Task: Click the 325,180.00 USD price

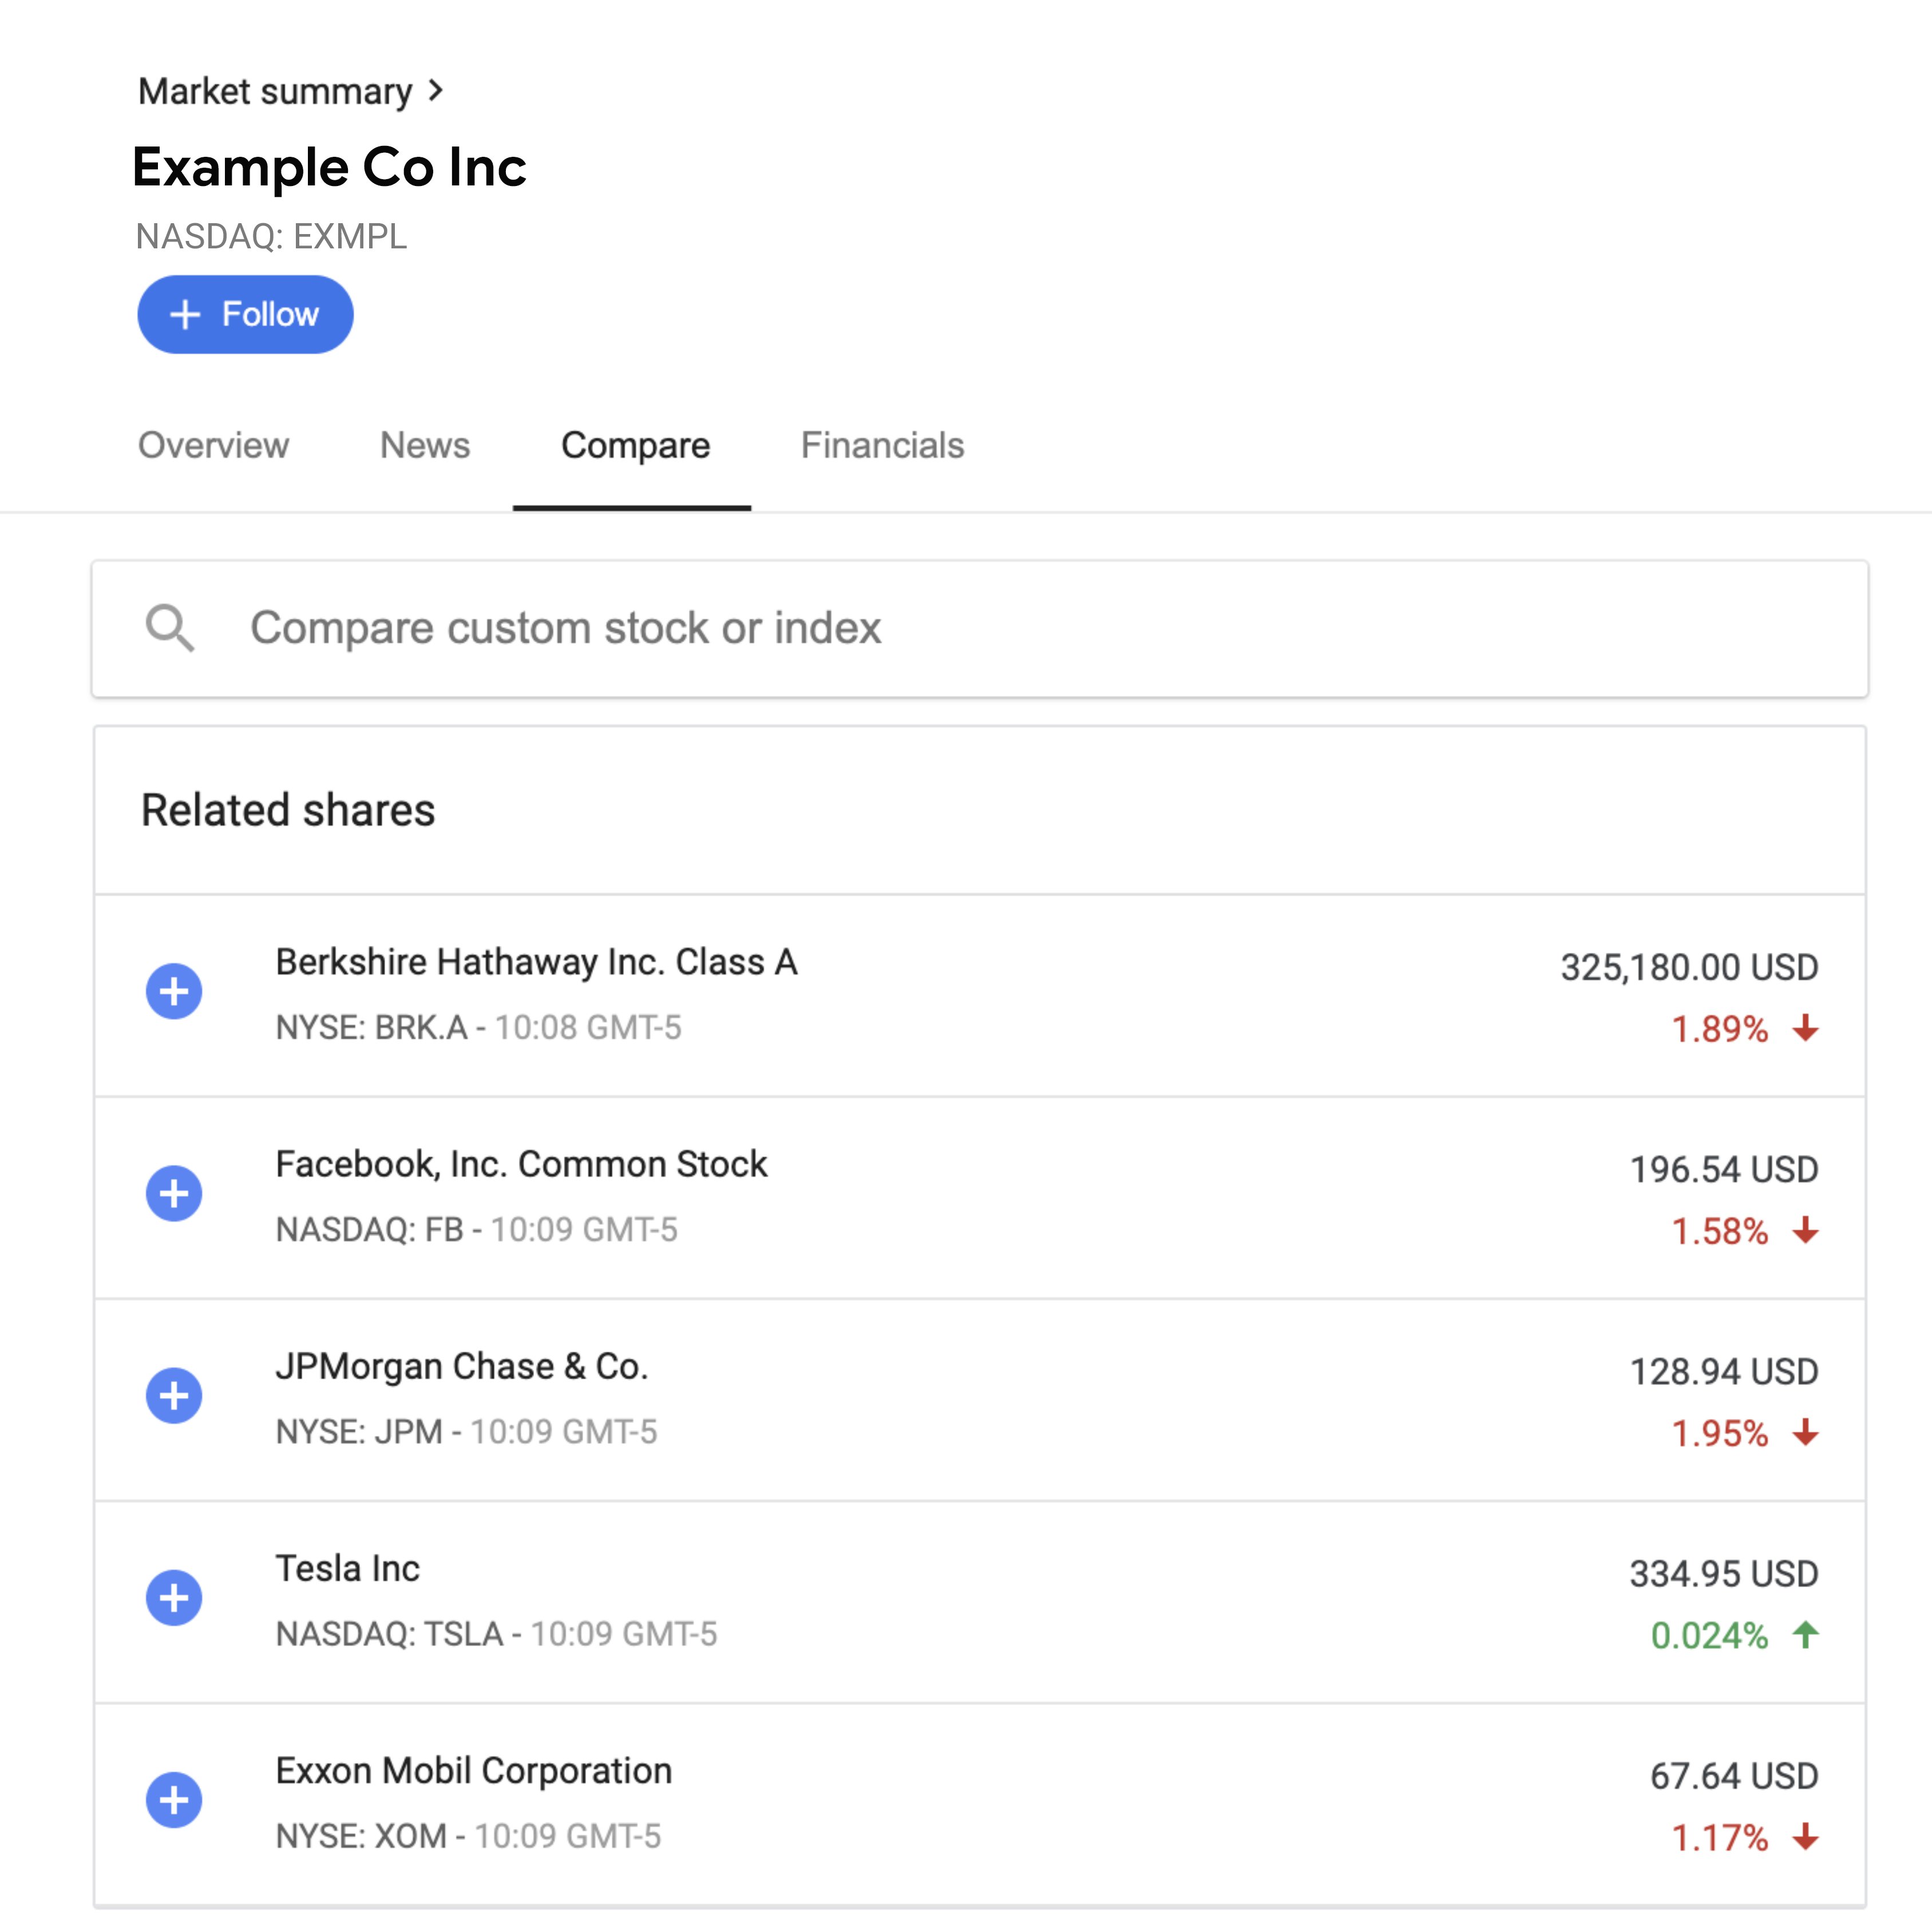Action: click(x=1689, y=967)
